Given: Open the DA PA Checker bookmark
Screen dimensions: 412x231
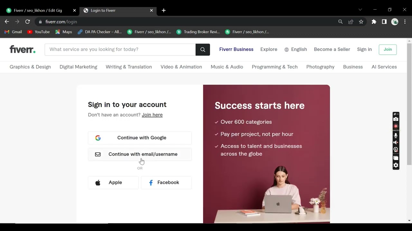Looking at the screenshot, I should click(x=100, y=32).
